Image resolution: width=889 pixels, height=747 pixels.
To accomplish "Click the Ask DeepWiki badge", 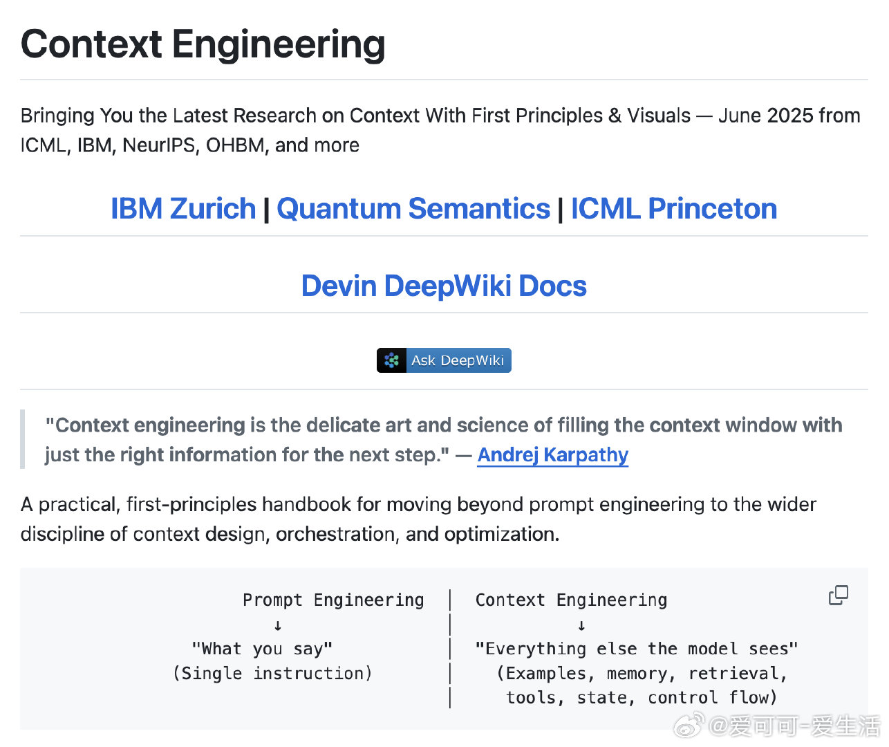I will coord(444,360).
